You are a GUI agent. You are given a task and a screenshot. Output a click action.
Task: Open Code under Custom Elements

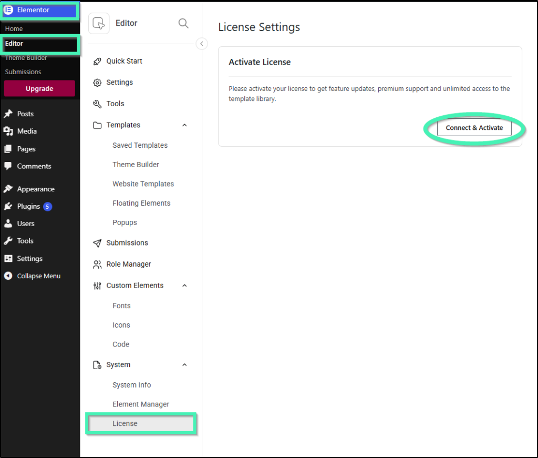121,344
